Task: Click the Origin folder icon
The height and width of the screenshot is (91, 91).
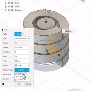Action: (x=12, y=3)
